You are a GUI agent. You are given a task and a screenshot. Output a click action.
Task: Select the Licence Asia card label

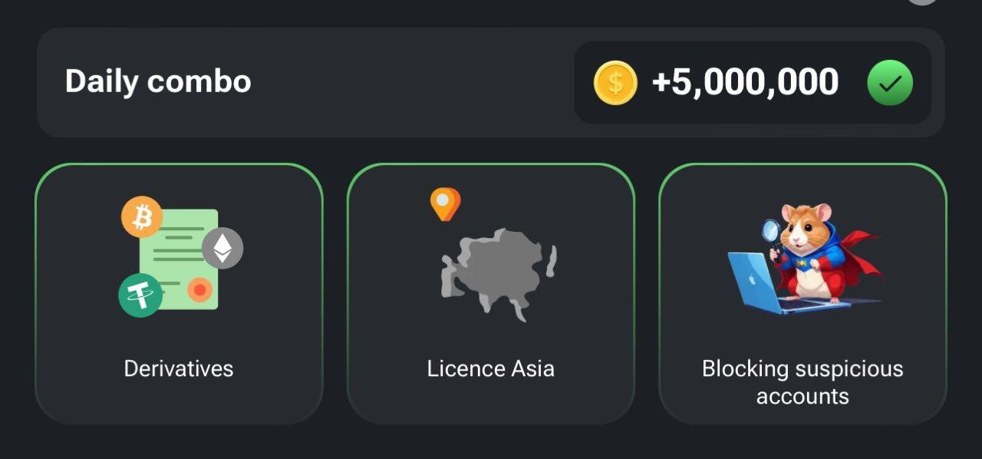[491, 368]
